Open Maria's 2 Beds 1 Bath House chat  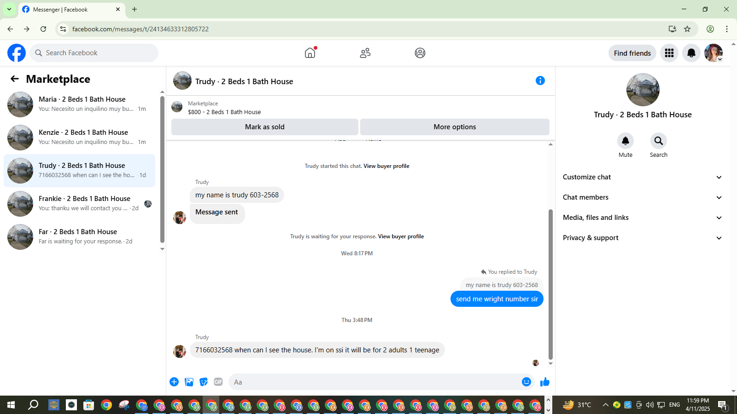[x=79, y=104]
